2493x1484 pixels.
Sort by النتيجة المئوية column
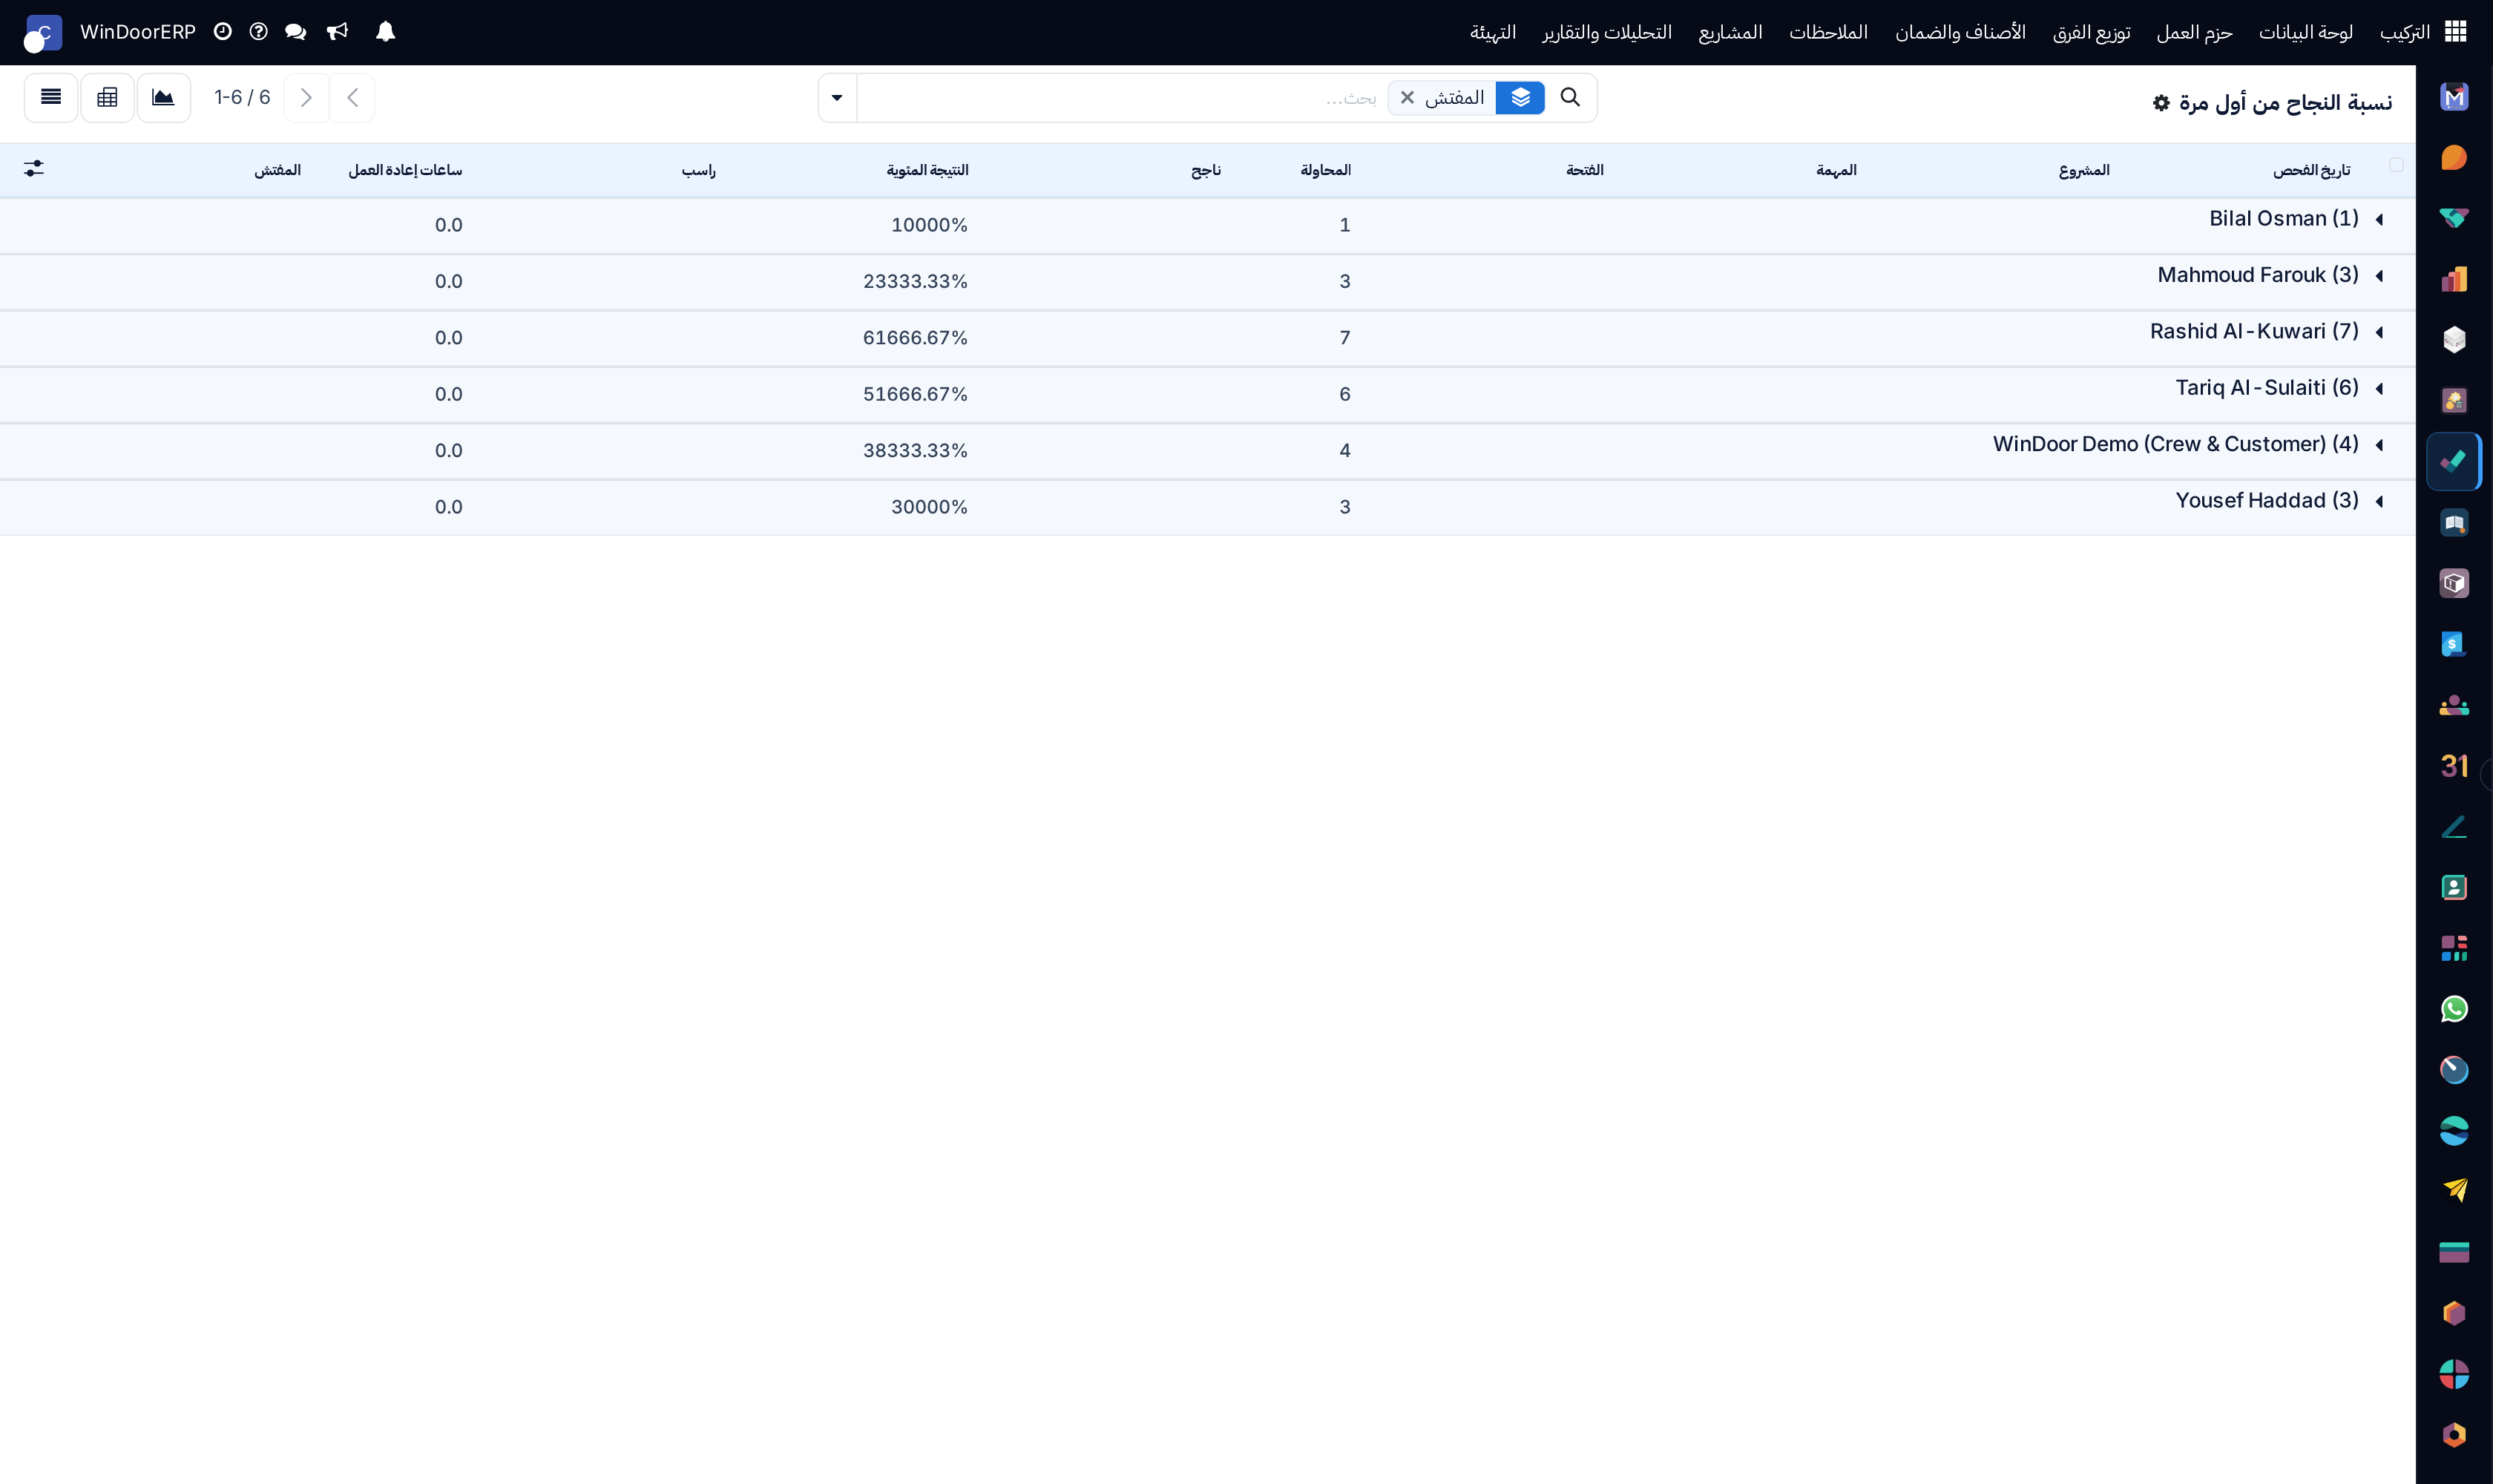point(927,170)
